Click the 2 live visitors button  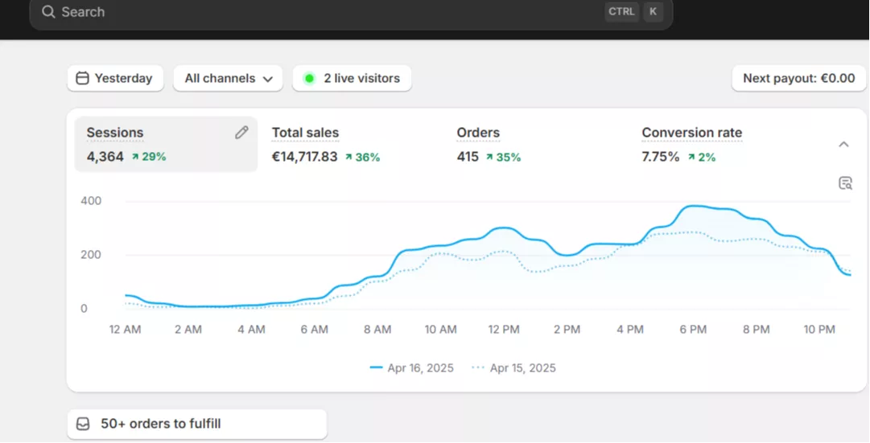click(352, 79)
